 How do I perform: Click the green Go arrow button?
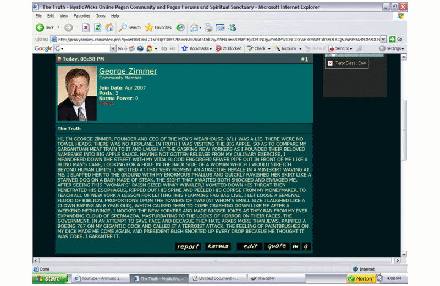tap(392, 39)
